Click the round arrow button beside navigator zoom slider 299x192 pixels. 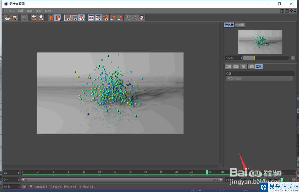tap(293, 58)
